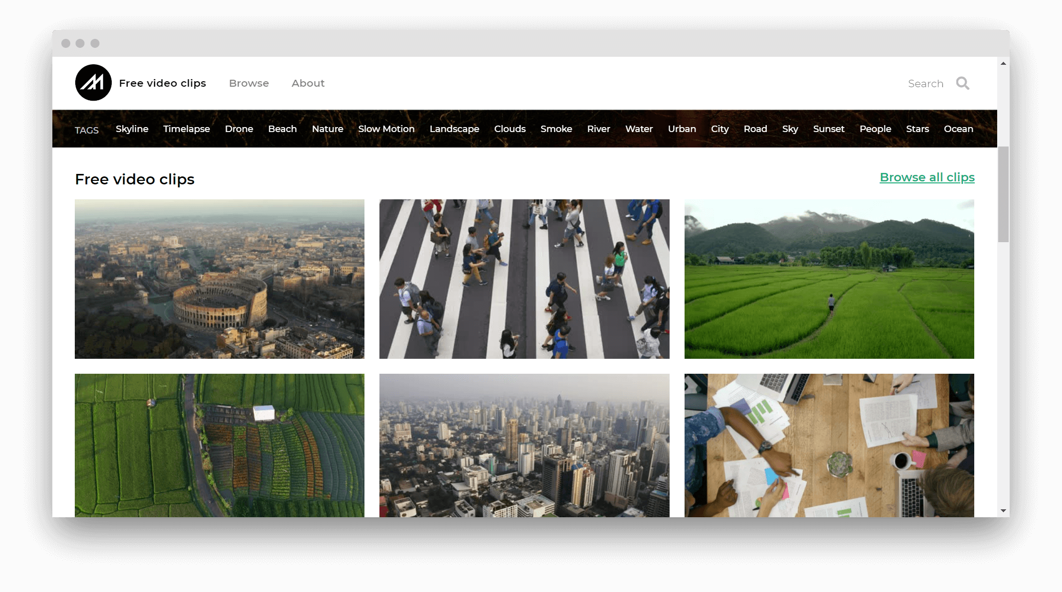Select the River tag
Viewport: 1062px width, 592px height.
coord(598,129)
